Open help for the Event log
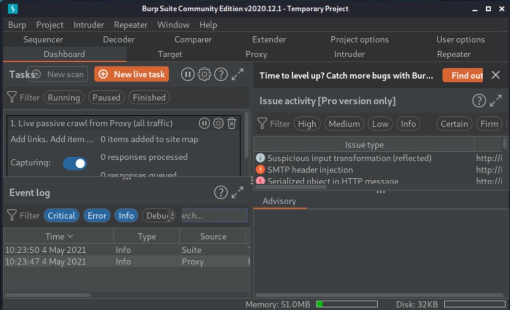The image size is (510, 310). pos(221,193)
